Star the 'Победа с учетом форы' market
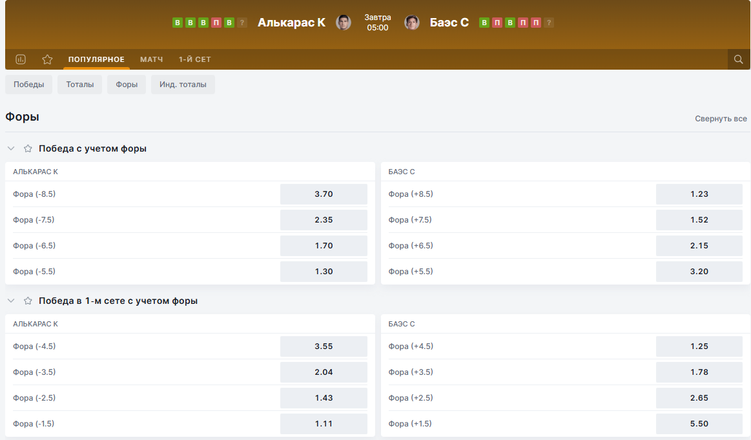Image resolution: width=751 pixels, height=440 pixels. coord(28,148)
